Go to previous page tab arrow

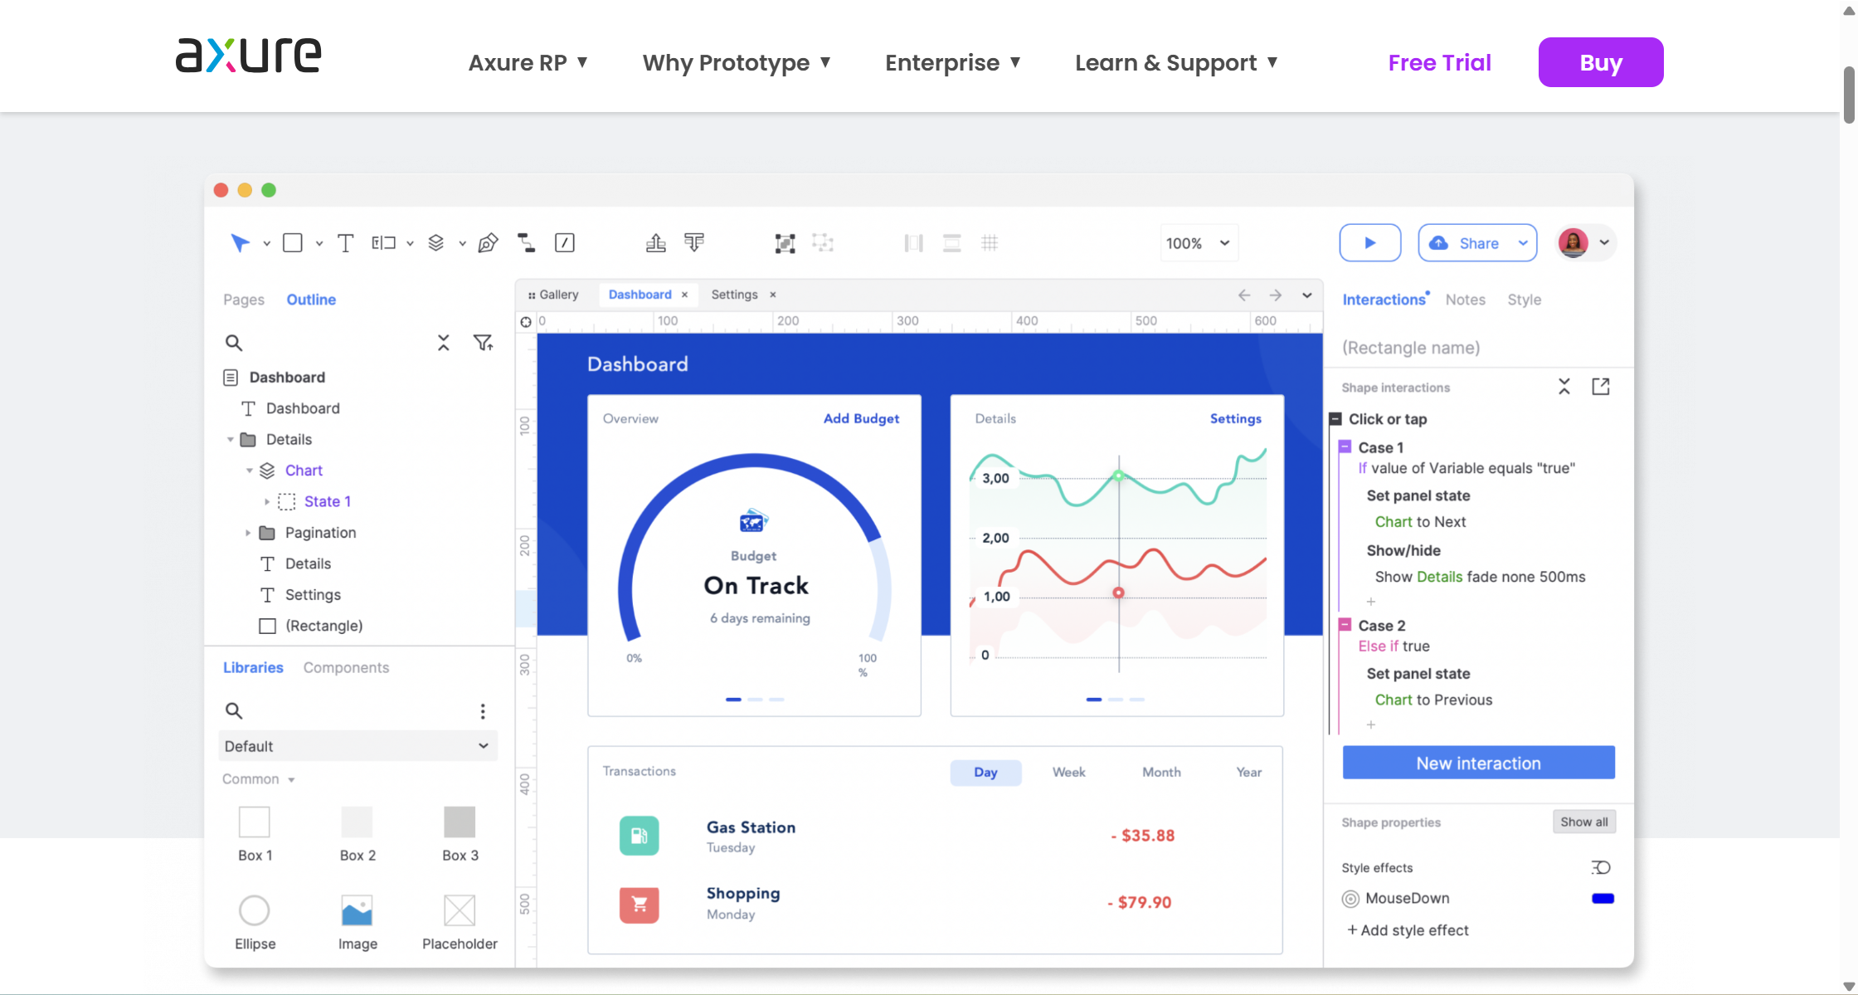[x=1244, y=295]
